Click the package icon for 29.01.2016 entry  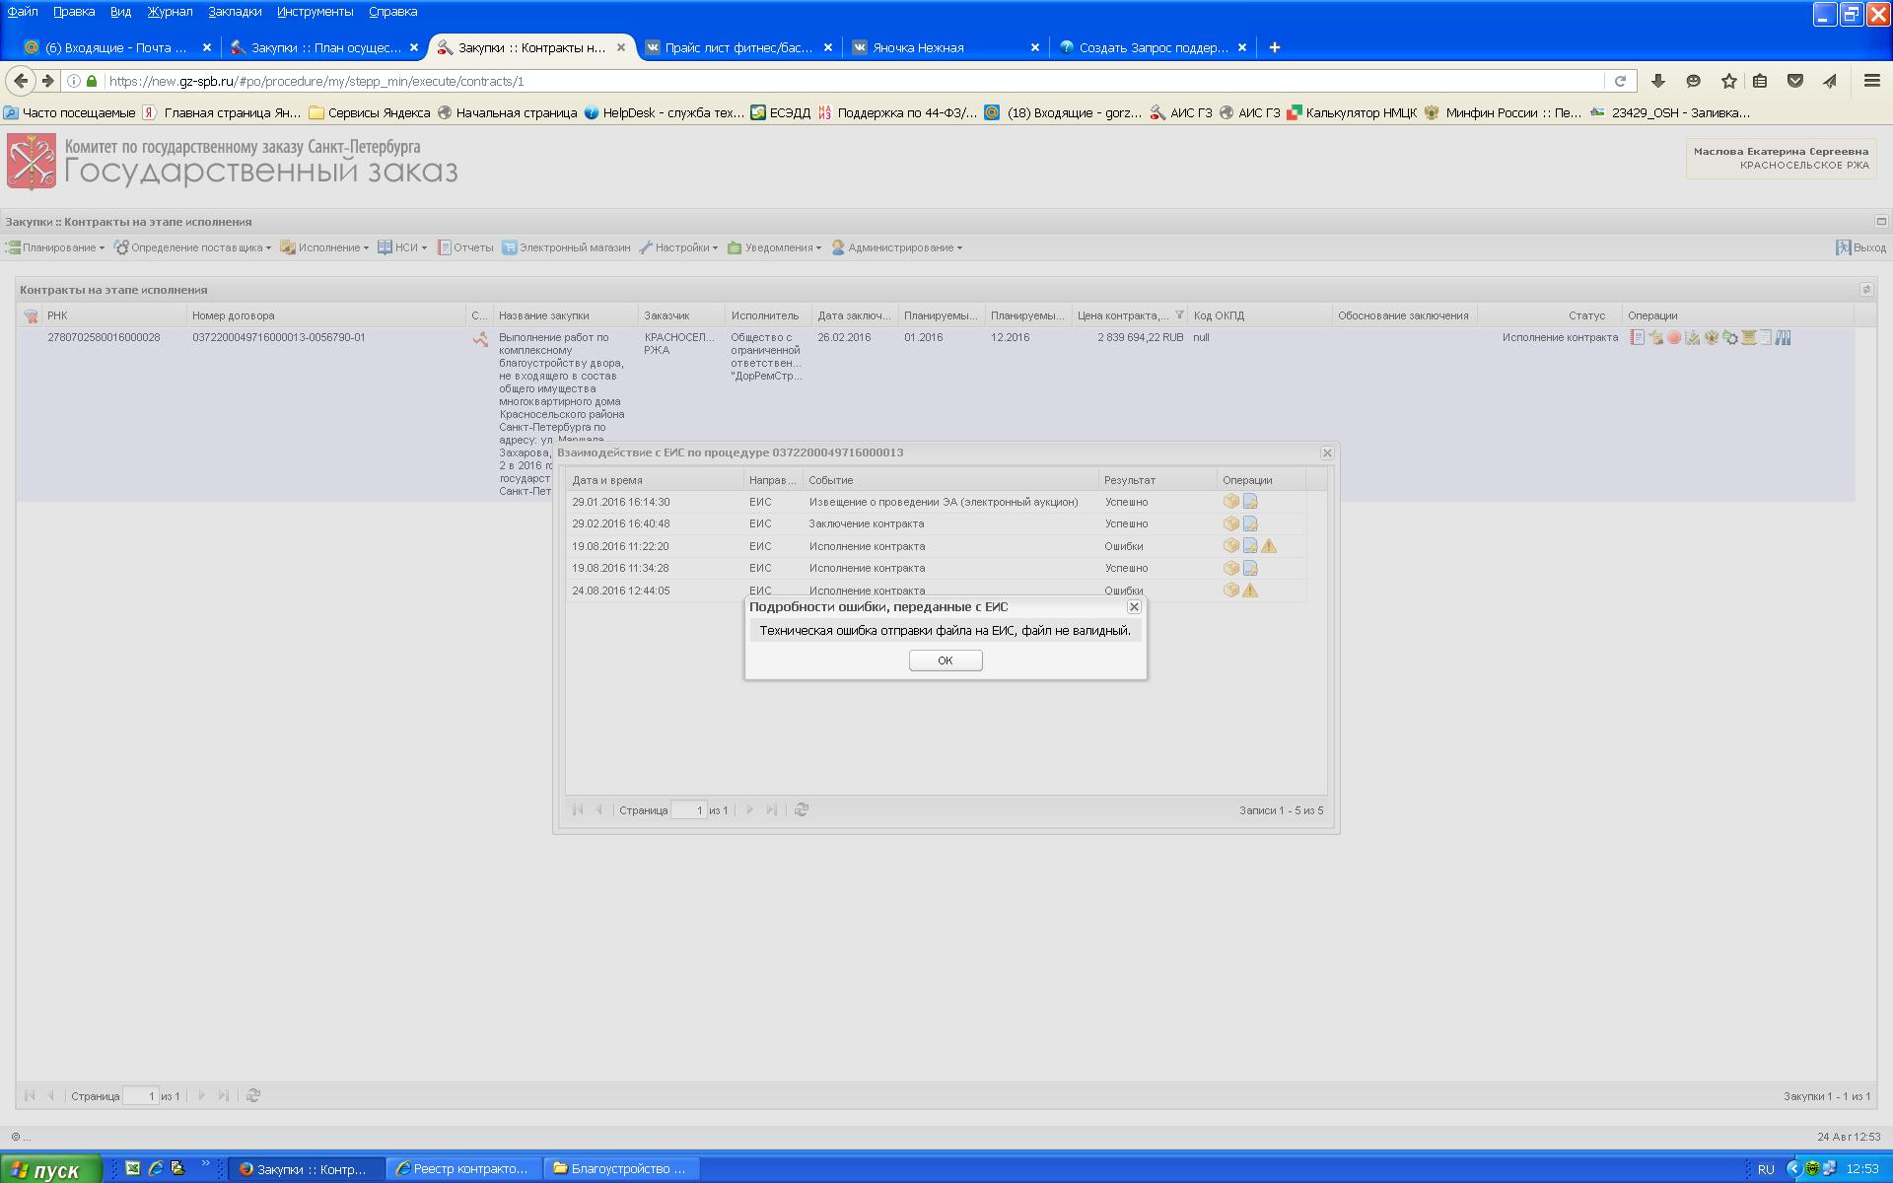pos(1230,501)
